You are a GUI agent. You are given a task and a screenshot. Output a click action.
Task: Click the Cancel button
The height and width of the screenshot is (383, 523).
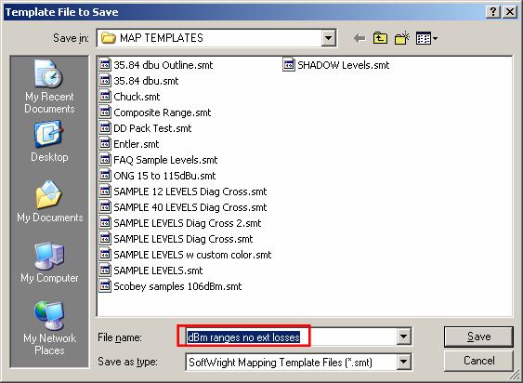click(x=478, y=361)
